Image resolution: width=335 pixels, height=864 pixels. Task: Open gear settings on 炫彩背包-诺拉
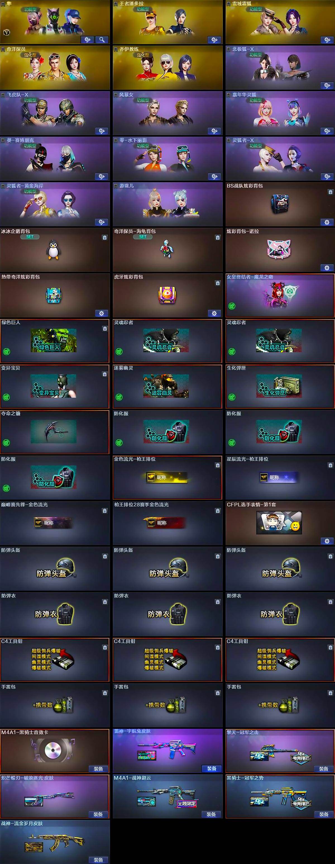click(327, 267)
